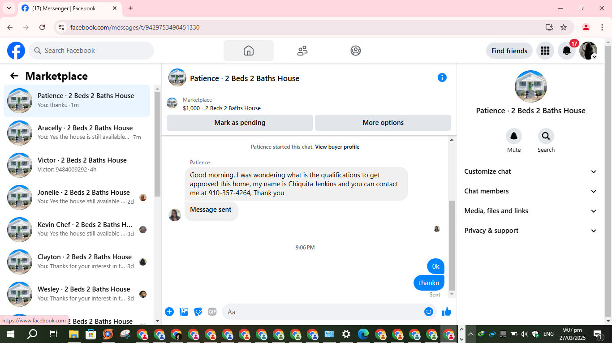Screen dimensions: 612x343
Task: Open Wesley 2 Beds 2 Baths House chat
Action: click(77, 294)
